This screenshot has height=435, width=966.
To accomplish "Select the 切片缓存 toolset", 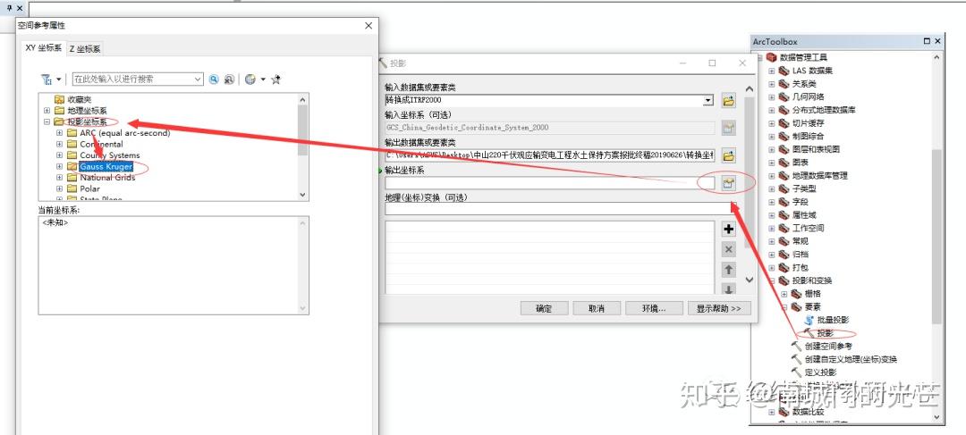I will (808, 123).
